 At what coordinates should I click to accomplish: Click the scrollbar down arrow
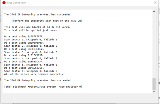pyautogui.click(x=154, y=92)
